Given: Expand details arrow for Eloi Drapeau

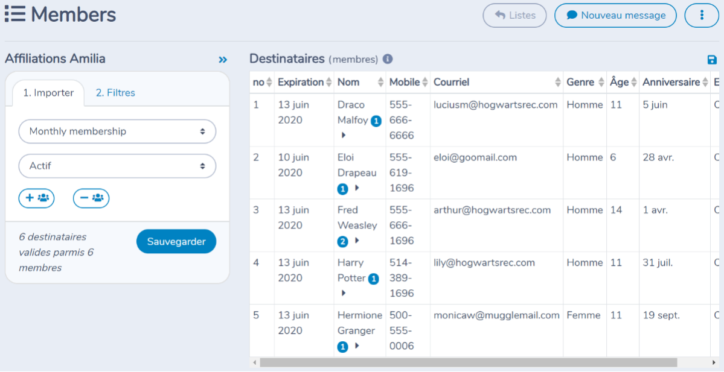Looking at the screenshot, I should tap(357, 188).
